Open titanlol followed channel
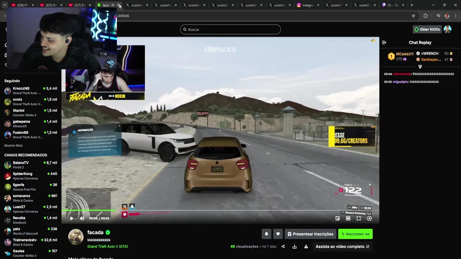 click(x=31, y=113)
